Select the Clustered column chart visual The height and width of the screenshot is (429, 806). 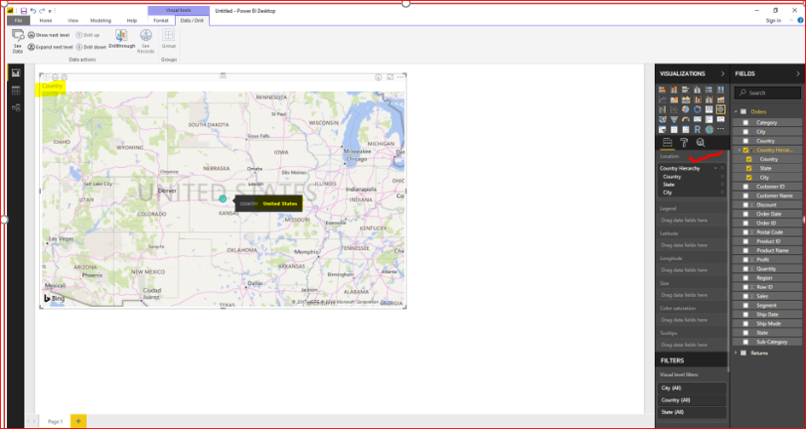tap(698, 90)
